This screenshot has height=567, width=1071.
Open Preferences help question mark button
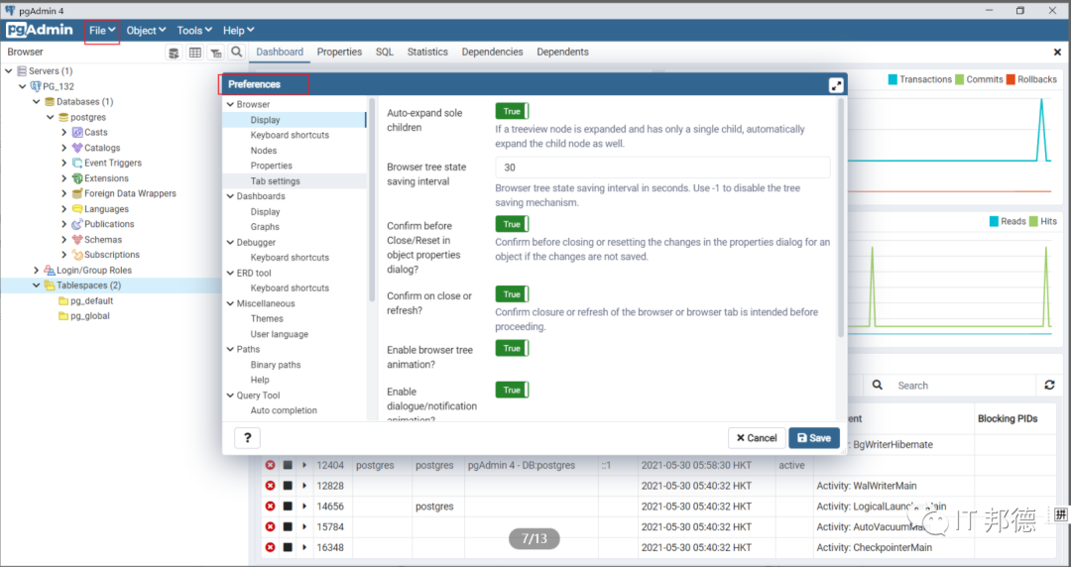pos(247,438)
